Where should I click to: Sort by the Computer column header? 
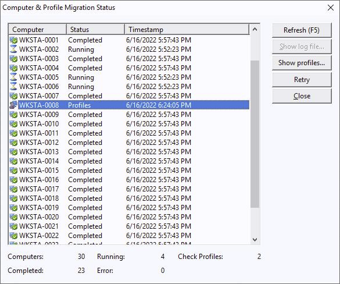[x=37, y=29]
